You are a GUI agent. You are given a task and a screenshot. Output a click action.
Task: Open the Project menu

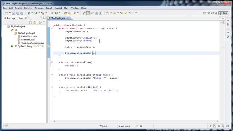tap(58, 8)
